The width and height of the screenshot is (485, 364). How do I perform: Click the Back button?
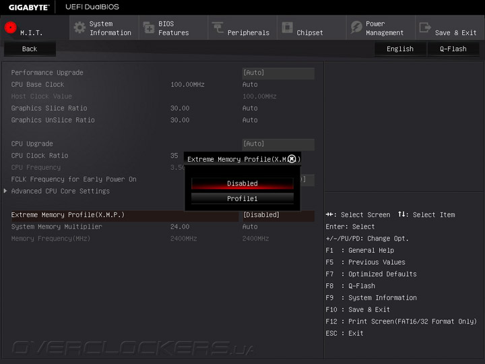point(30,49)
